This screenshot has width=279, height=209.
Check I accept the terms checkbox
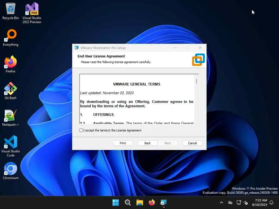tap(81, 130)
